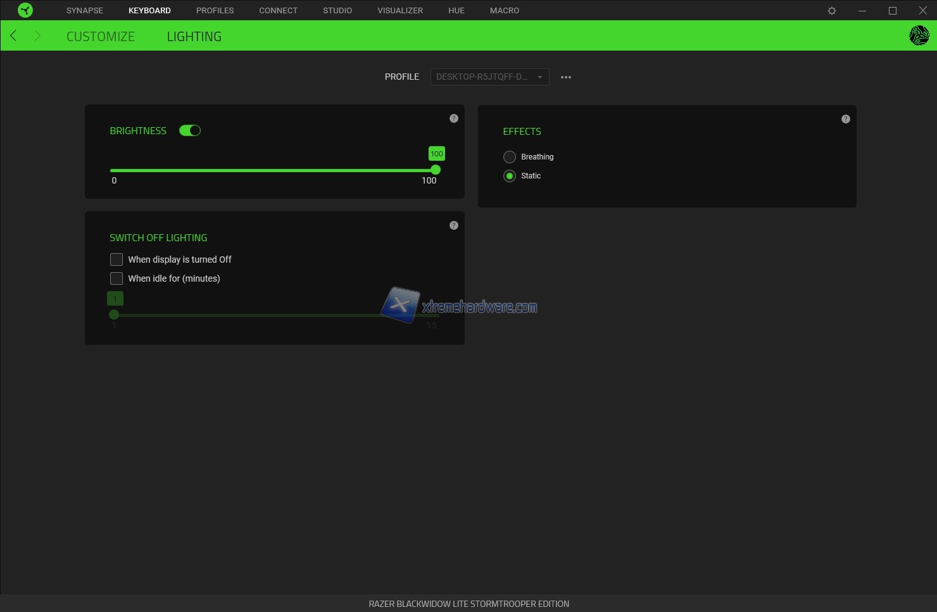Click the forward arrow navigation icon

click(37, 36)
